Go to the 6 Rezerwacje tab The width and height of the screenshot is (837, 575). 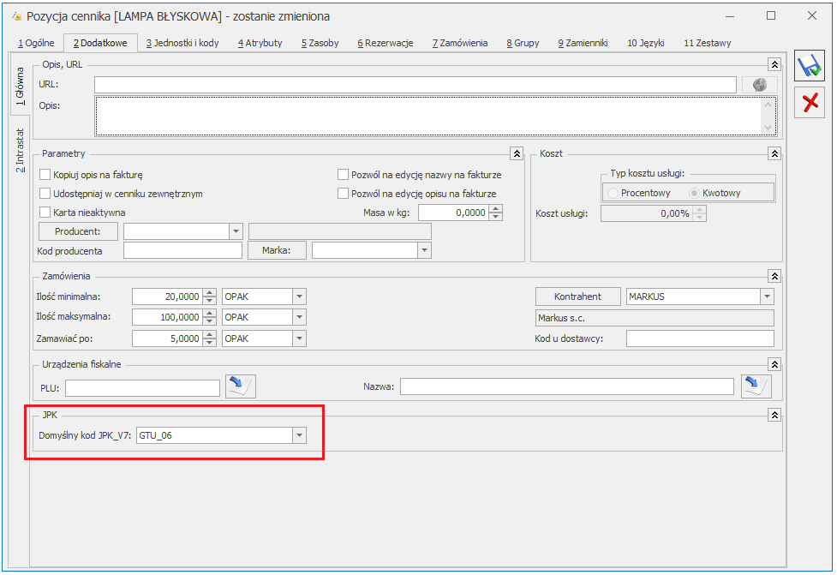click(x=386, y=43)
